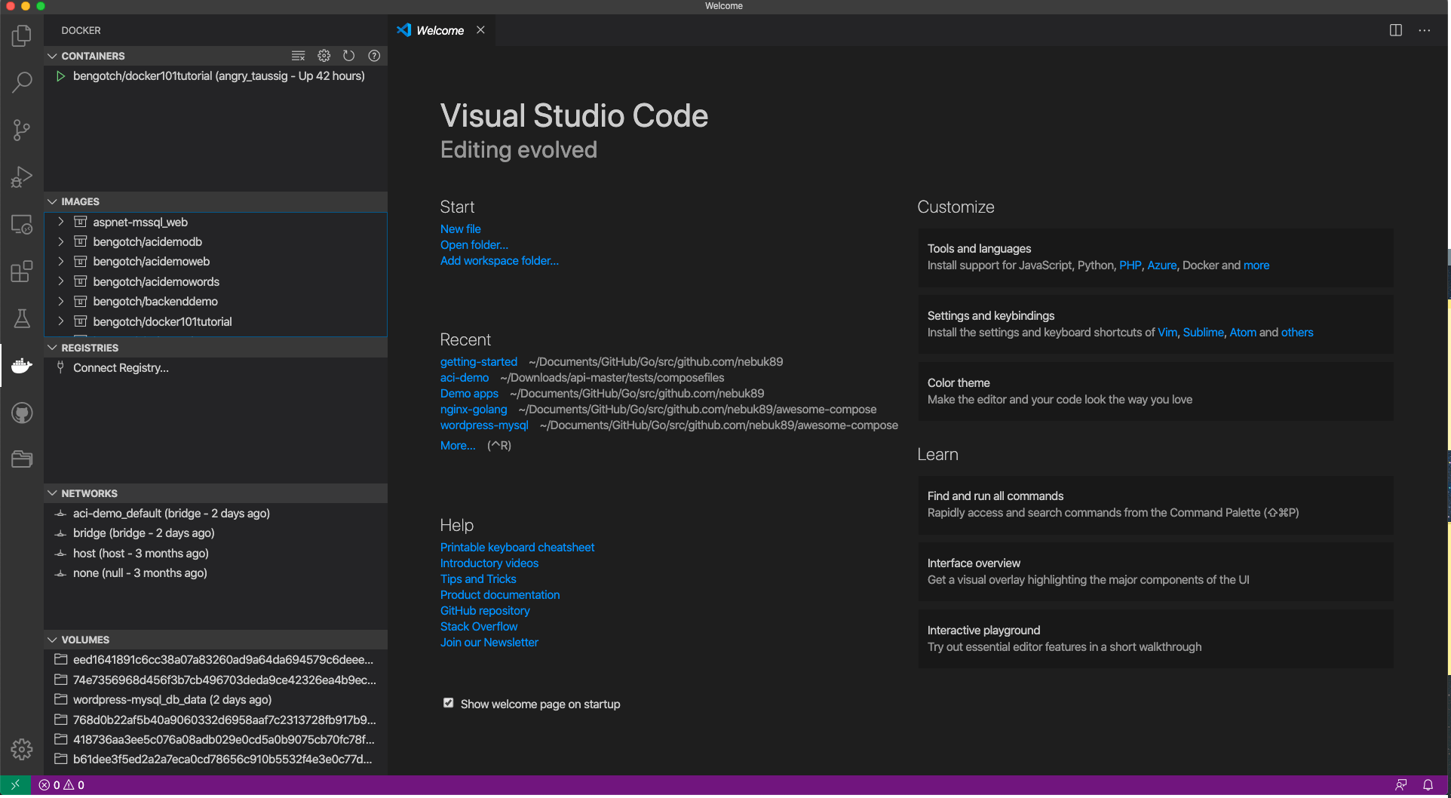1451x798 pixels.
Task: Open the Search view
Action: pyautogui.click(x=22, y=82)
